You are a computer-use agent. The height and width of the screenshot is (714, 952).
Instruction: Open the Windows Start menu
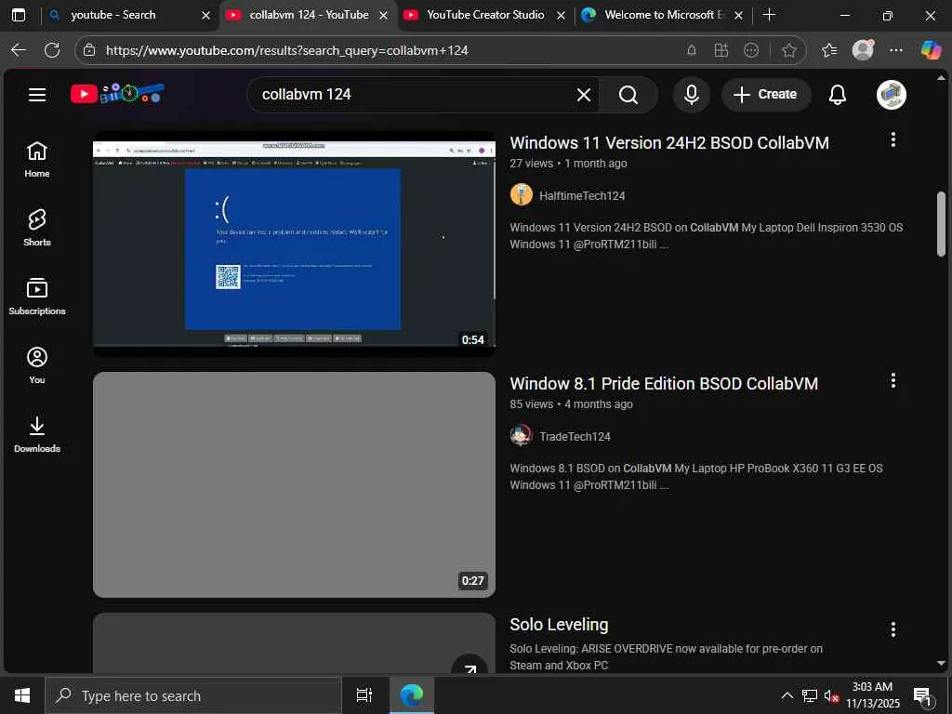(x=22, y=695)
